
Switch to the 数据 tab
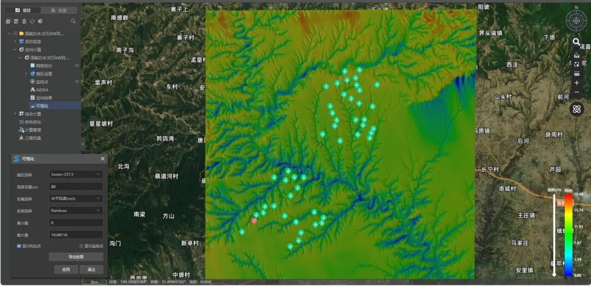pyautogui.click(x=59, y=10)
